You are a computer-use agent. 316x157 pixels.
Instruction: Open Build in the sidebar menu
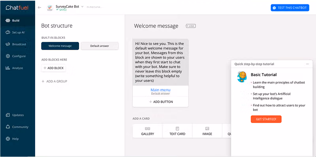(17, 21)
